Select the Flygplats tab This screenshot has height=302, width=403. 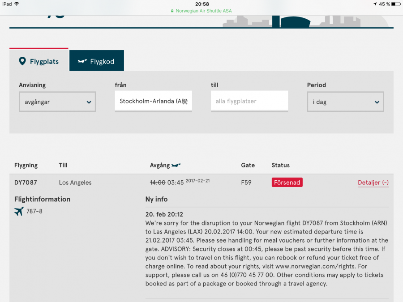39,61
